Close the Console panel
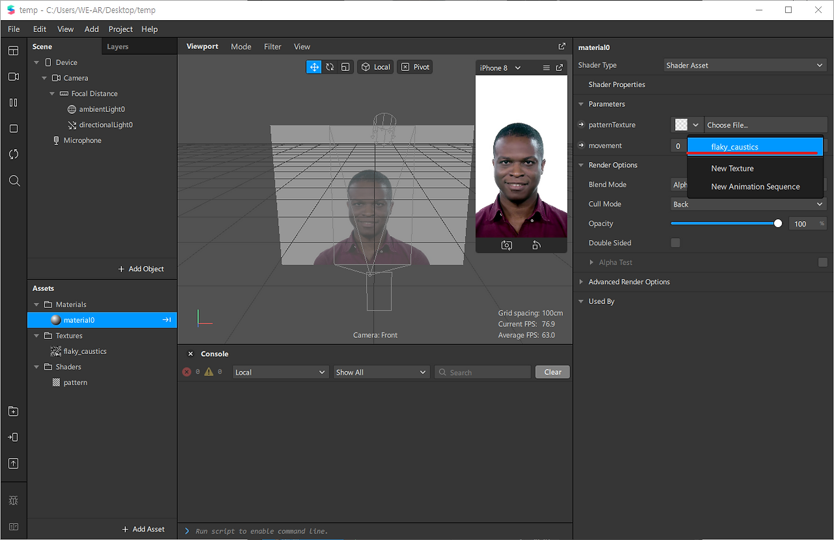The width and height of the screenshot is (834, 540). 190,354
